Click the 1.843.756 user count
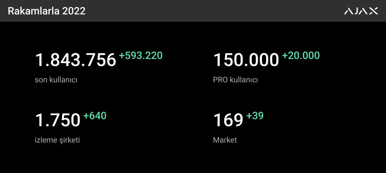This screenshot has width=386, height=173. 75,60
